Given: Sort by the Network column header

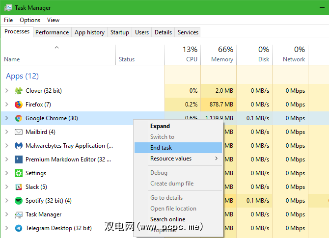Looking at the screenshot, I should pos(290,54).
